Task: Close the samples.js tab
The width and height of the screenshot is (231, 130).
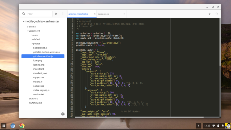Action: [x=124, y=14]
